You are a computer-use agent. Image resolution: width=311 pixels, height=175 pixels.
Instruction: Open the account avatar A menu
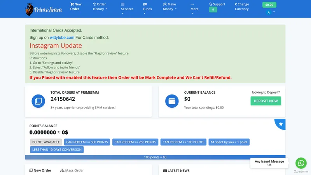(269, 12)
